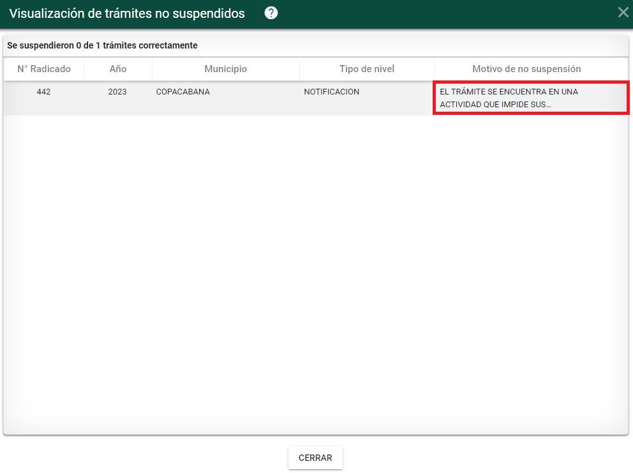Close the dialog with the X icon

pos(623,12)
